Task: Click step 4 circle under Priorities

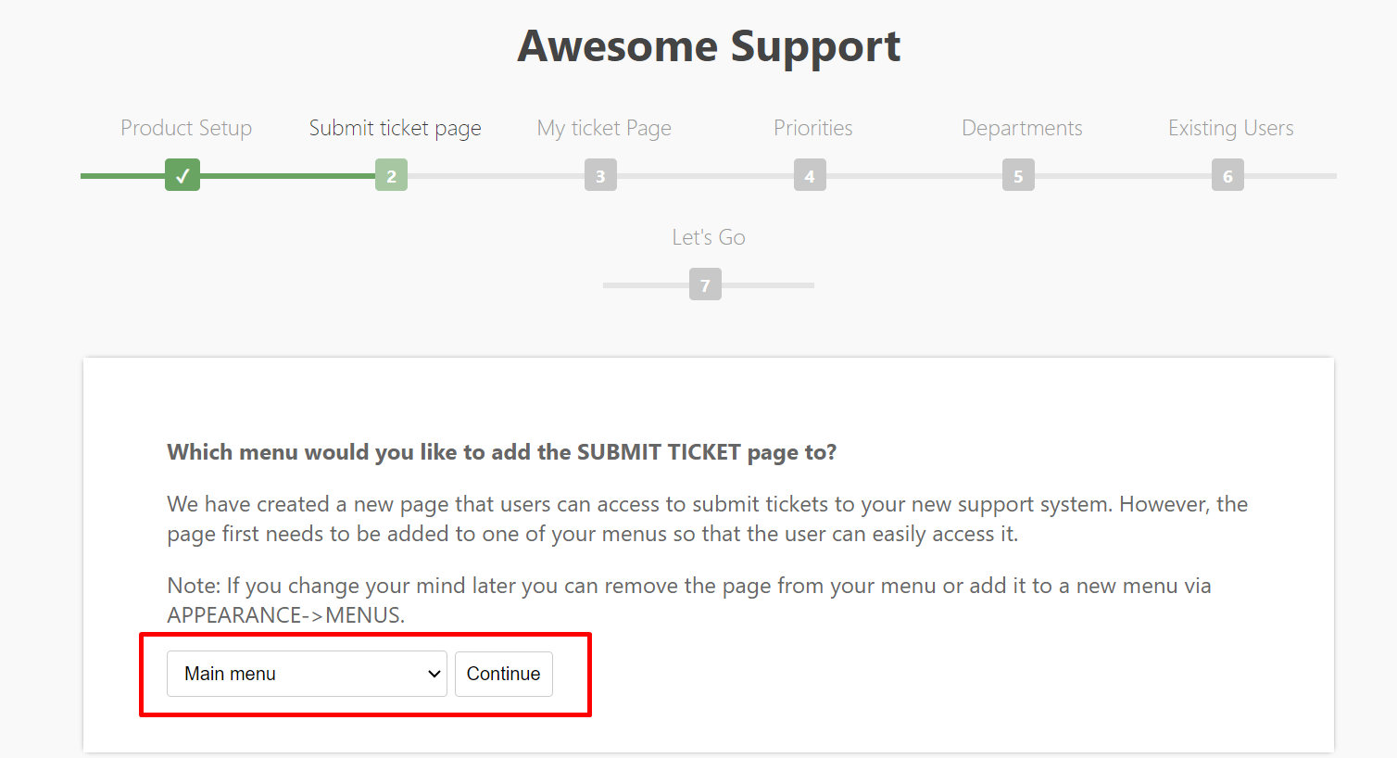Action: tap(810, 174)
